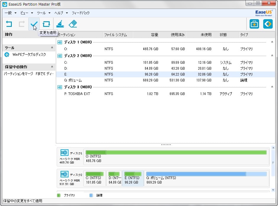Click the Undo arrow icon in toolbar

(x=9, y=24)
